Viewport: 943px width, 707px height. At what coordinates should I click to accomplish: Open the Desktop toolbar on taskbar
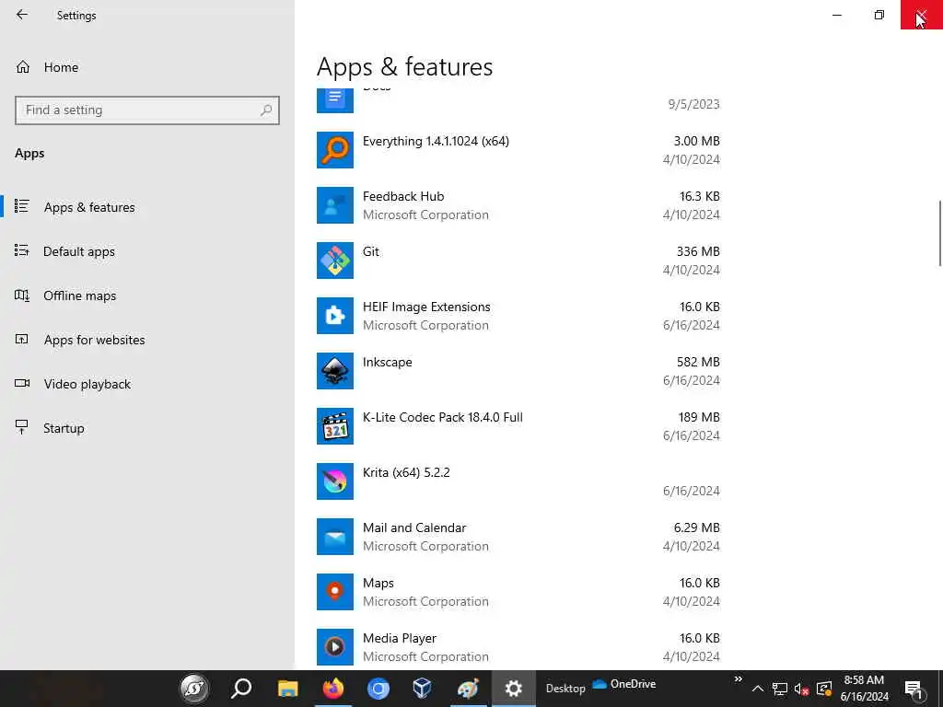[565, 689]
